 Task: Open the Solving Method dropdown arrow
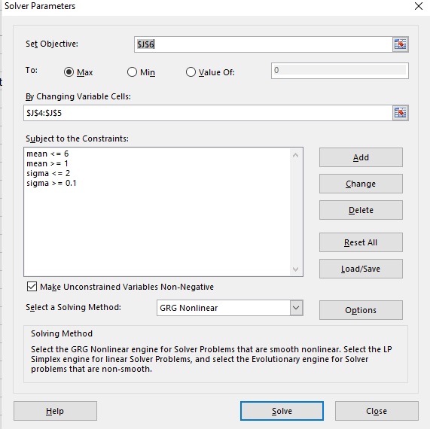[x=296, y=308]
